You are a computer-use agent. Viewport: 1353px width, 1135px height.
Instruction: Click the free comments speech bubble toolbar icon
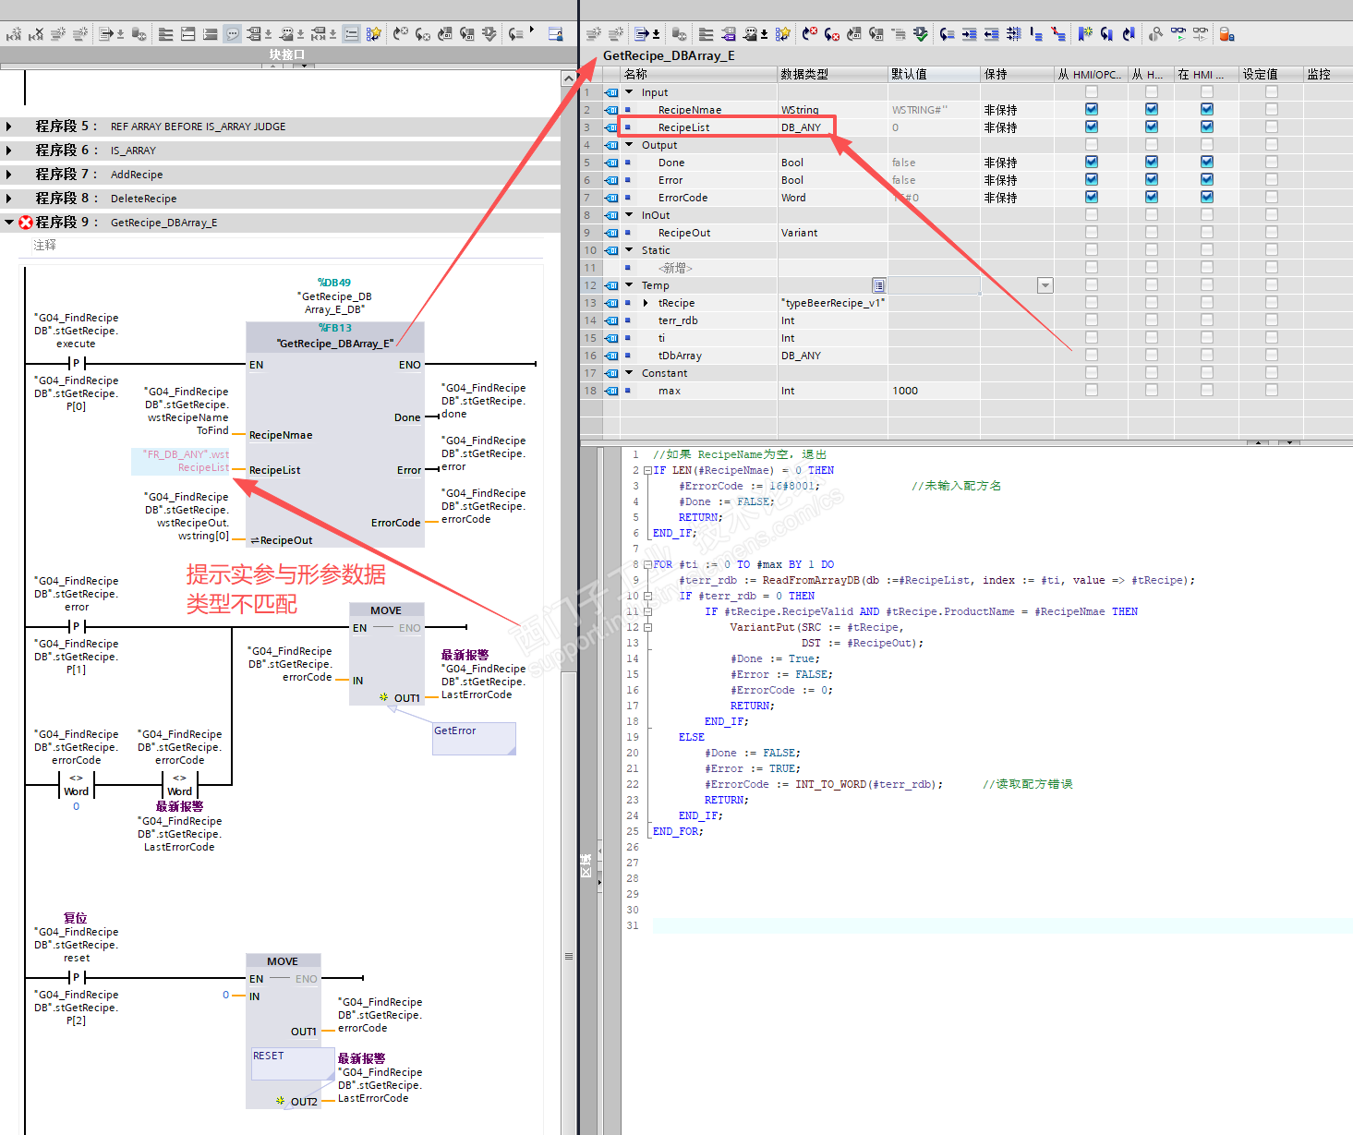(x=233, y=34)
